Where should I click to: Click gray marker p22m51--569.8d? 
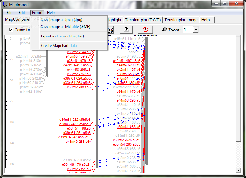[28, 56]
